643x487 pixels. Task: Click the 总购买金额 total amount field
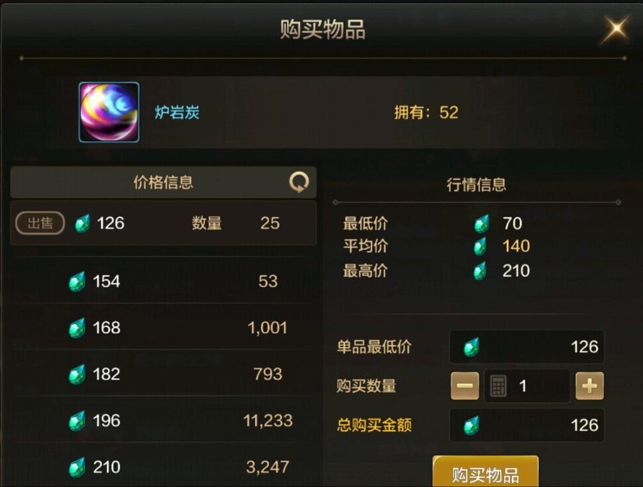point(527,425)
